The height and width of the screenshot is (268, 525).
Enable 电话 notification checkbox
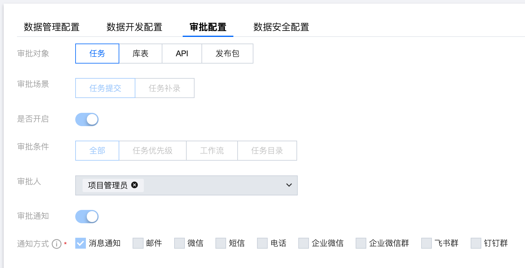point(262,243)
